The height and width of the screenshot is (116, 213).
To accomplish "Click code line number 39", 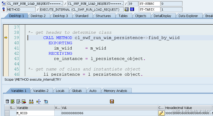I will [x=17, y=38].
